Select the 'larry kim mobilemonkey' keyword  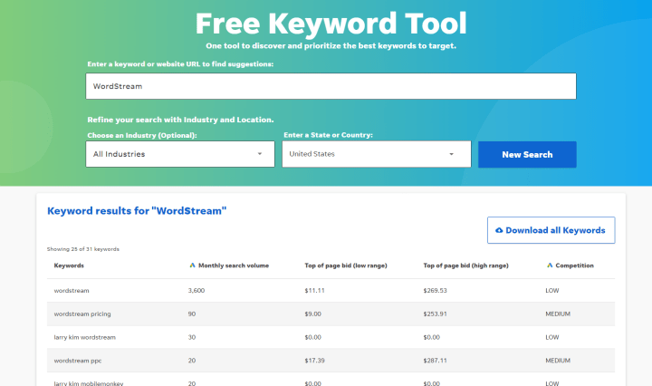point(89,383)
